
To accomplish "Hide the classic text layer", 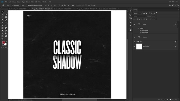I will [x=134, y=24].
